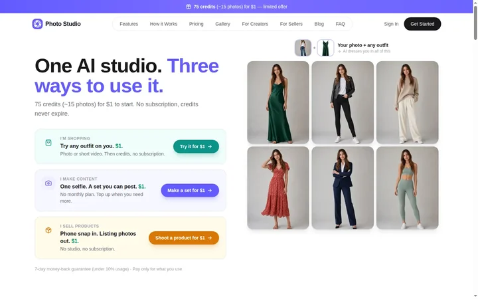
Task: Open the How it Works nav item
Action: coord(163,24)
